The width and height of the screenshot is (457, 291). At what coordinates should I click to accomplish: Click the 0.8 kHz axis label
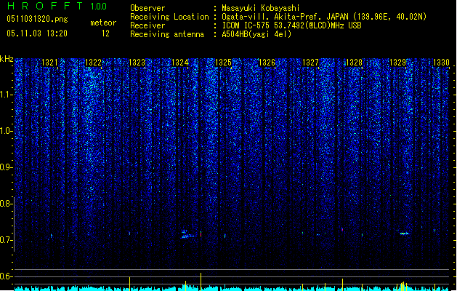(x=7, y=204)
